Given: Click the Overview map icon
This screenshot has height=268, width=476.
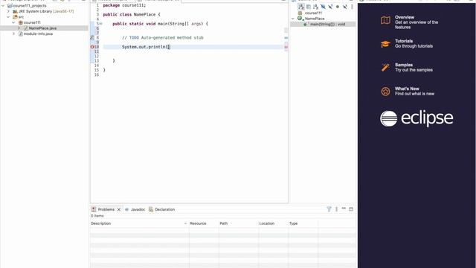Looking at the screenshot, I should [385, 20].
